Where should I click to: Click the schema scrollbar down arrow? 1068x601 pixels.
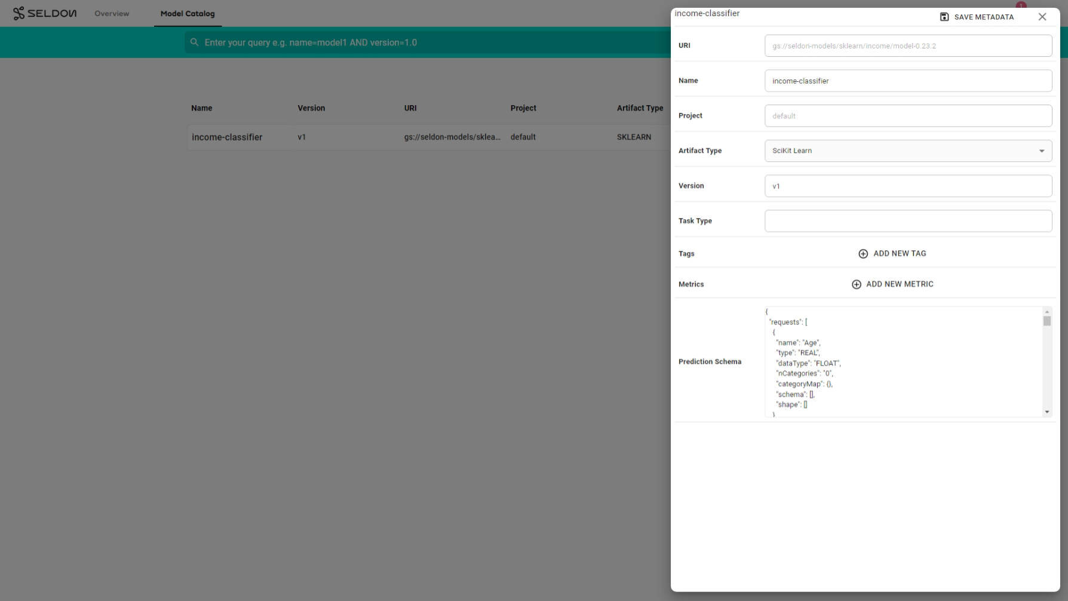click(x=1047, y=412)
